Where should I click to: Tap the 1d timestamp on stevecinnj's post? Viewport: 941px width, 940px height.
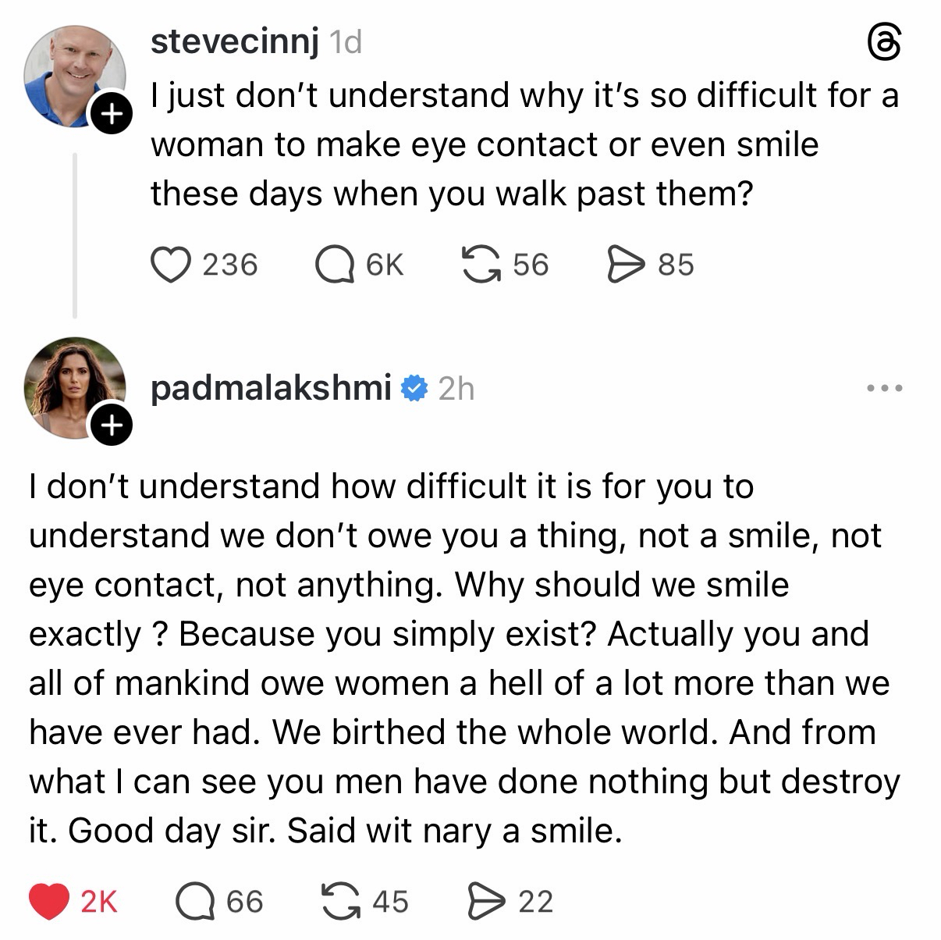pos(346,43)
